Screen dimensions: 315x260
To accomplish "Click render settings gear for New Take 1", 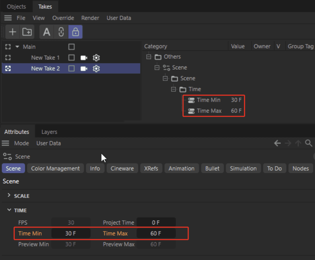I will point(96,58).
